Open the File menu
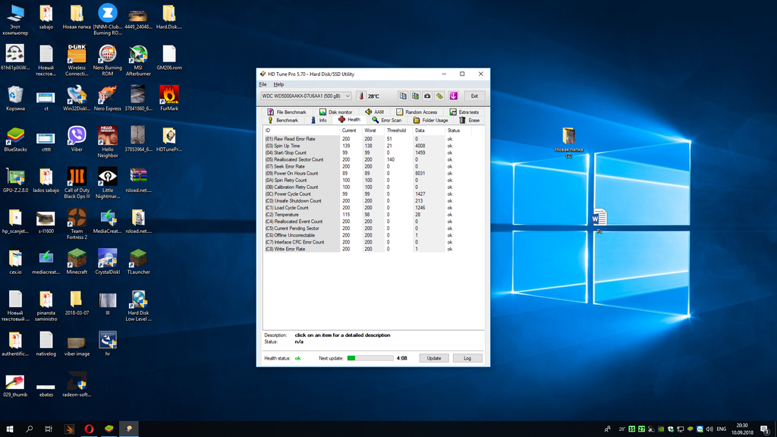Viewport: 777px width, 437px height. (x=263, y=84)
